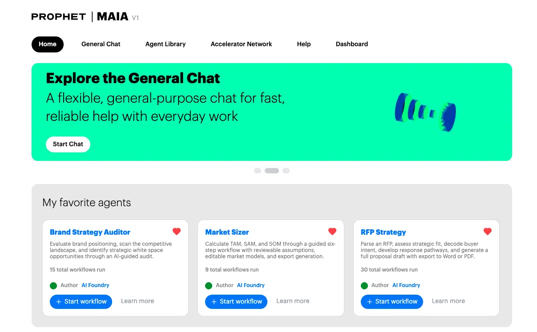This screenshot has width=537, height=332.
Task: Open the General Chat tab
Action: coord(101,44)
